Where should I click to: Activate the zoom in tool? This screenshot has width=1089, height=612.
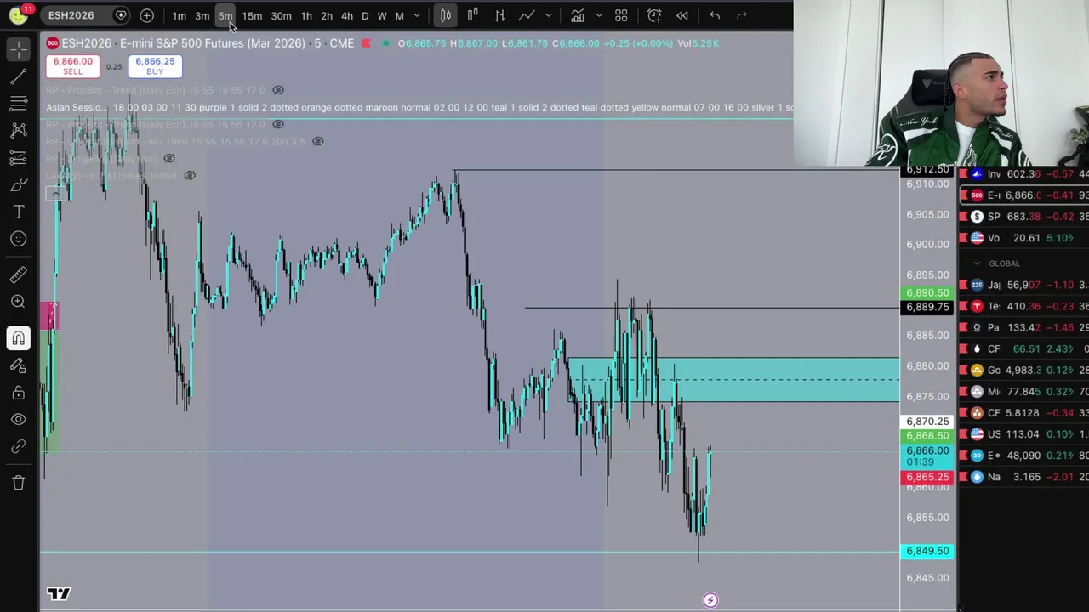[18, 302]
